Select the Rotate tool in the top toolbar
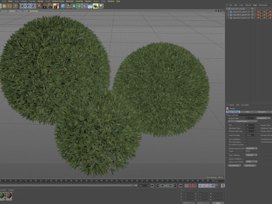 tap(10, 6)
